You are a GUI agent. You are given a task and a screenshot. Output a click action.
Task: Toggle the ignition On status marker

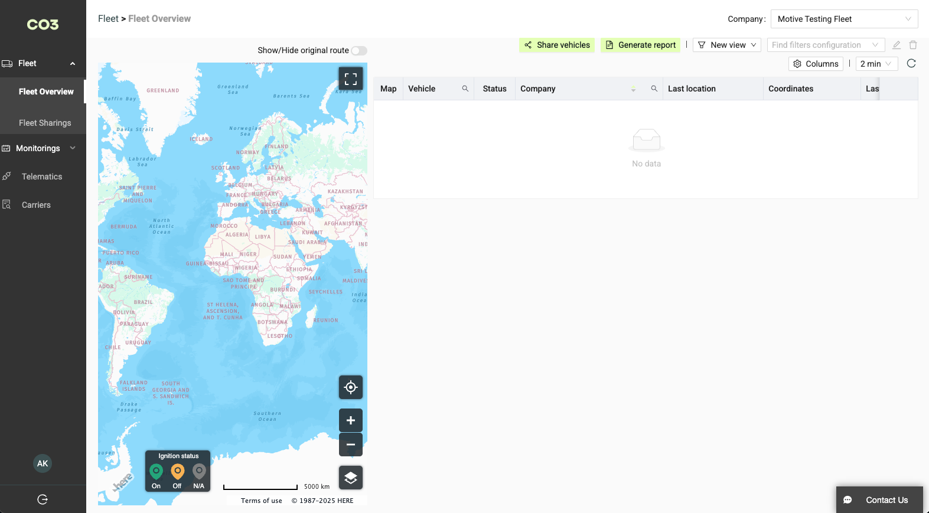pyautogui.click(x=156, y=472)
